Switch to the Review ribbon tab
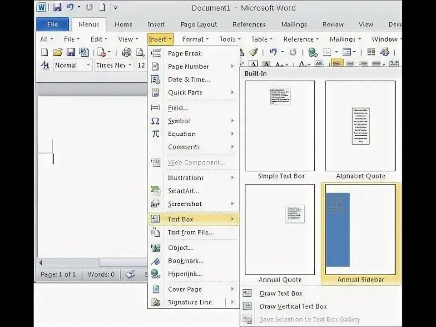 [x=333, y=25]
